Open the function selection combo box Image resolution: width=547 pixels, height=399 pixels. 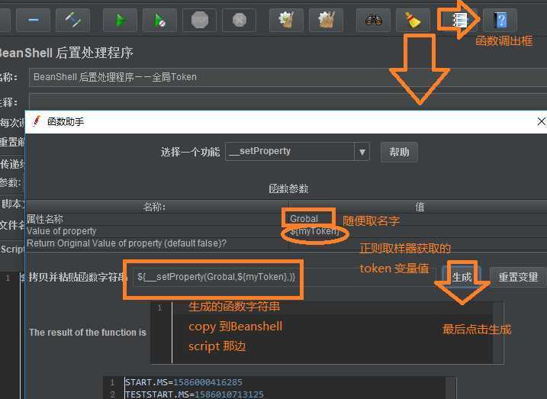(298, 151)
